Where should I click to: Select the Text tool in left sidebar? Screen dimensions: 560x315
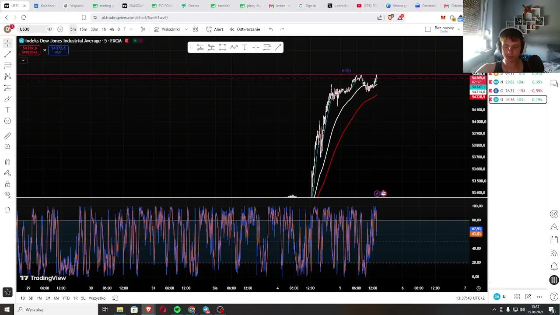pos(7,110)
